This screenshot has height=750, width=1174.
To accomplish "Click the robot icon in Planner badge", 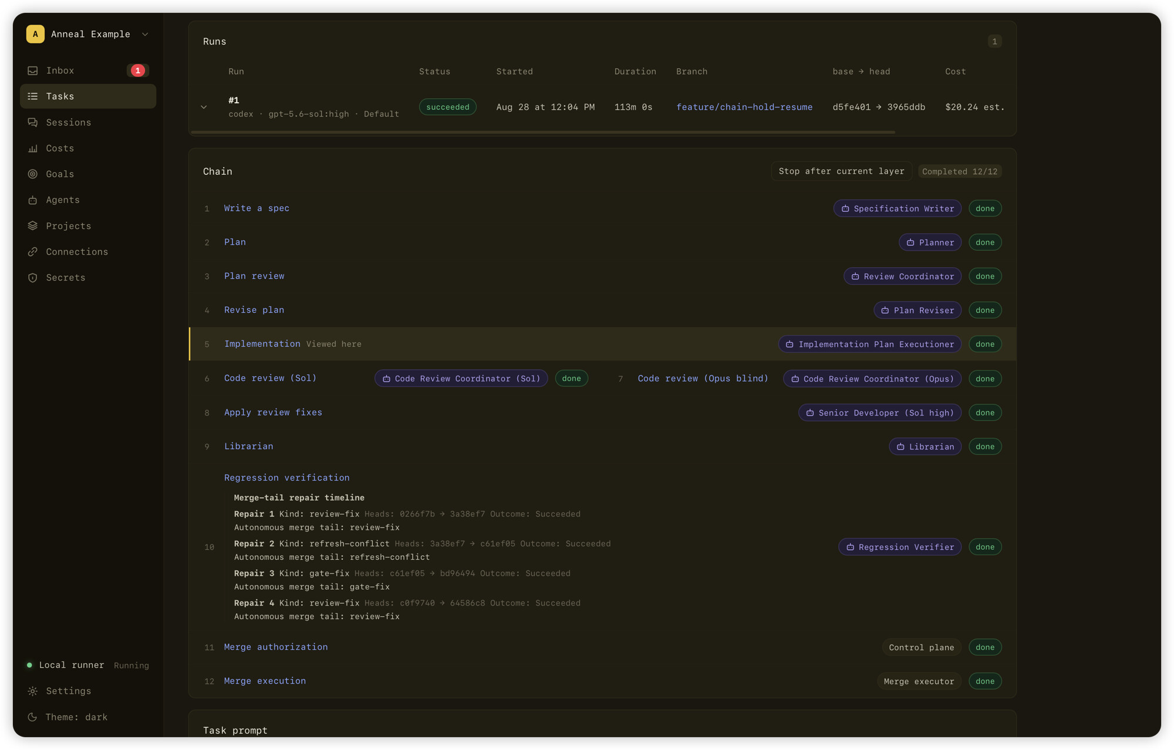I will (x=910, y=242).
